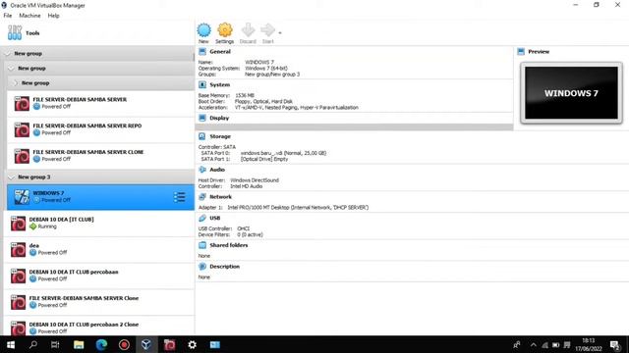Click the VirtualBox taskbar icon
This screenshot has width=629, height=353.
click(x=146, y=344)
